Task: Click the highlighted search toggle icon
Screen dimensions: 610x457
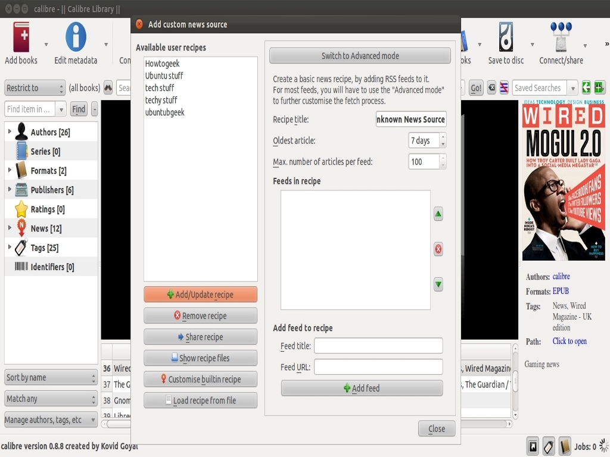Action: pos(504,88)
